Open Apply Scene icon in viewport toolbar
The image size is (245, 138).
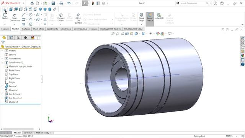click(162, 34)
